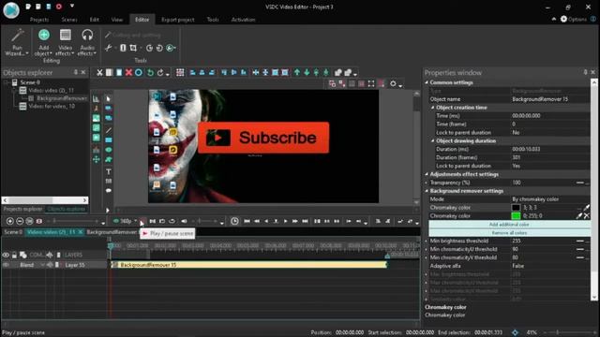Click the fullscreen preview icon
600x337 pixels.
371,83
